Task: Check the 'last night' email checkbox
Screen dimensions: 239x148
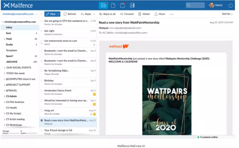Action: point(41,31)
